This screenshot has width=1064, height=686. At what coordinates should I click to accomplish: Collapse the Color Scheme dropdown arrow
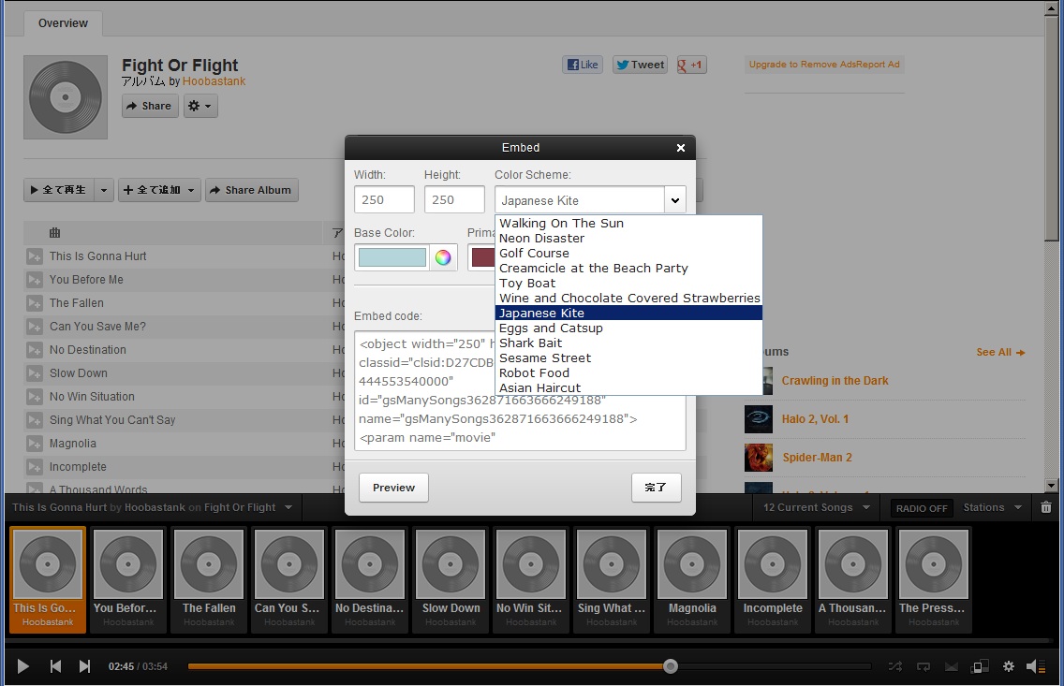(675, 200)
